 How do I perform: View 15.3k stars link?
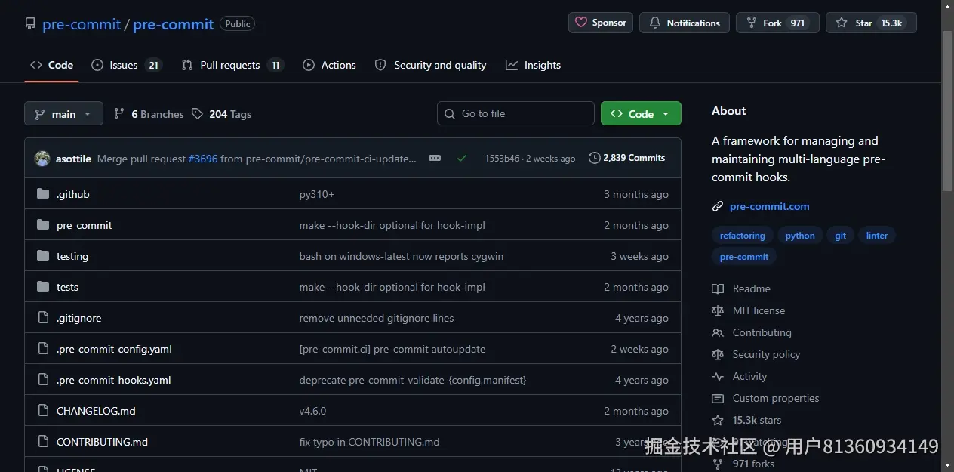coord(747,420)
